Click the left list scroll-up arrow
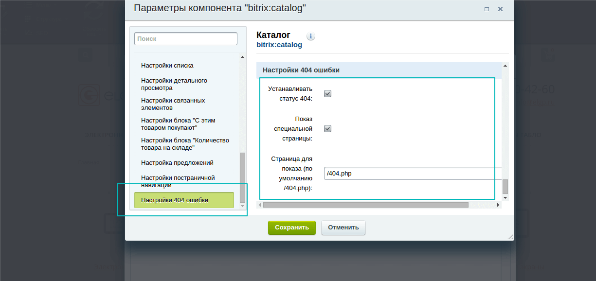 (x=242, y=57)
